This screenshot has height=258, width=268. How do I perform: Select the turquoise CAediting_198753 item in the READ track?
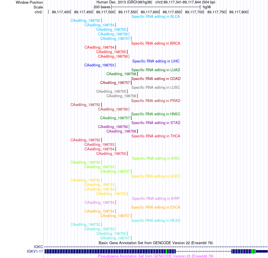click(x=99, y=229)
